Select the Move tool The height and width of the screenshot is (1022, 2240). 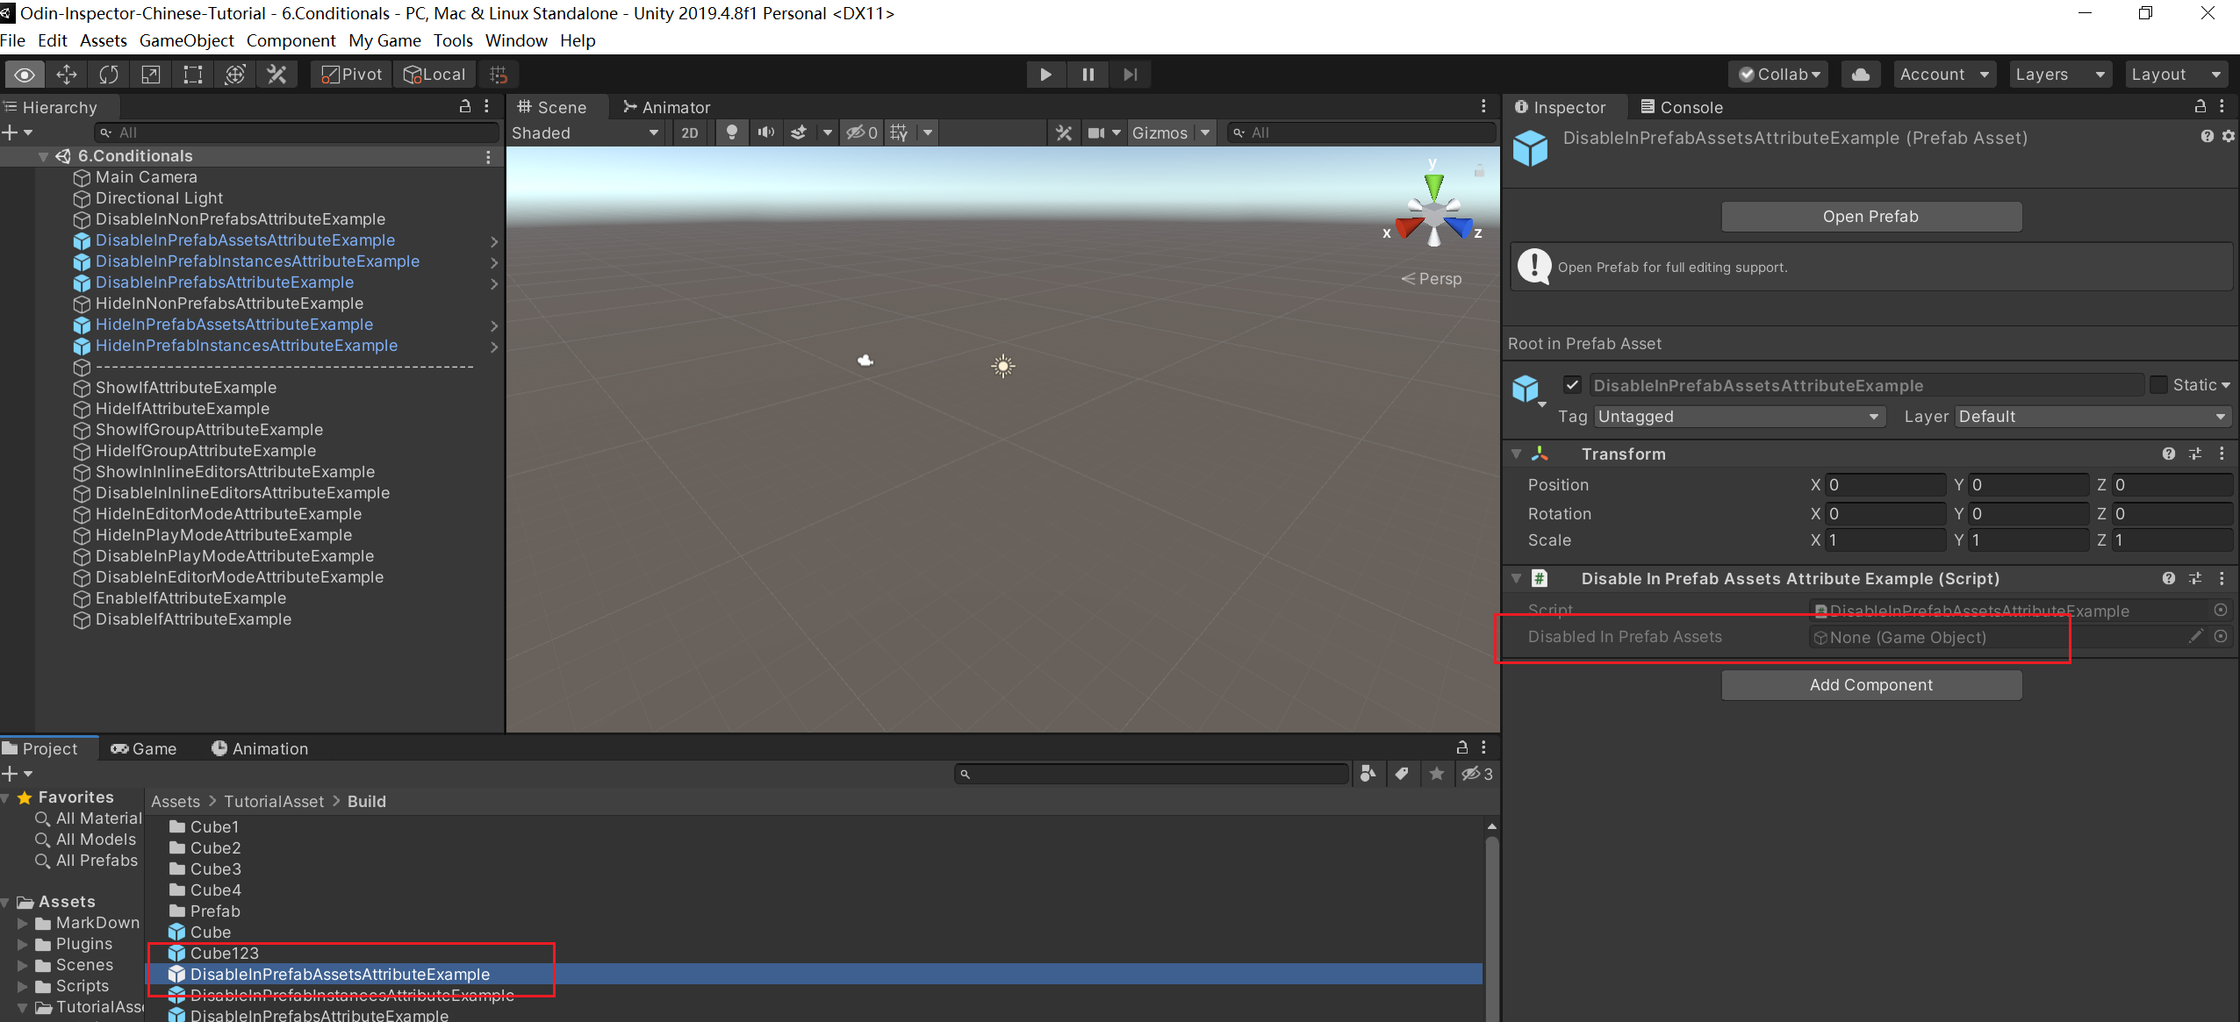tap(67, 75)
